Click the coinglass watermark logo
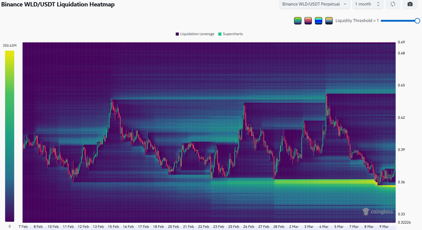This screenshot has height=230, width=422. pos(378,211)
